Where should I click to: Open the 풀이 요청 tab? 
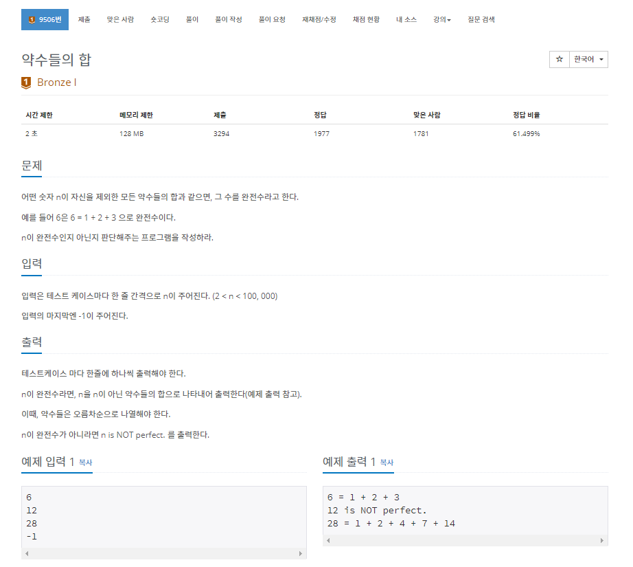(x=272, y=19)
